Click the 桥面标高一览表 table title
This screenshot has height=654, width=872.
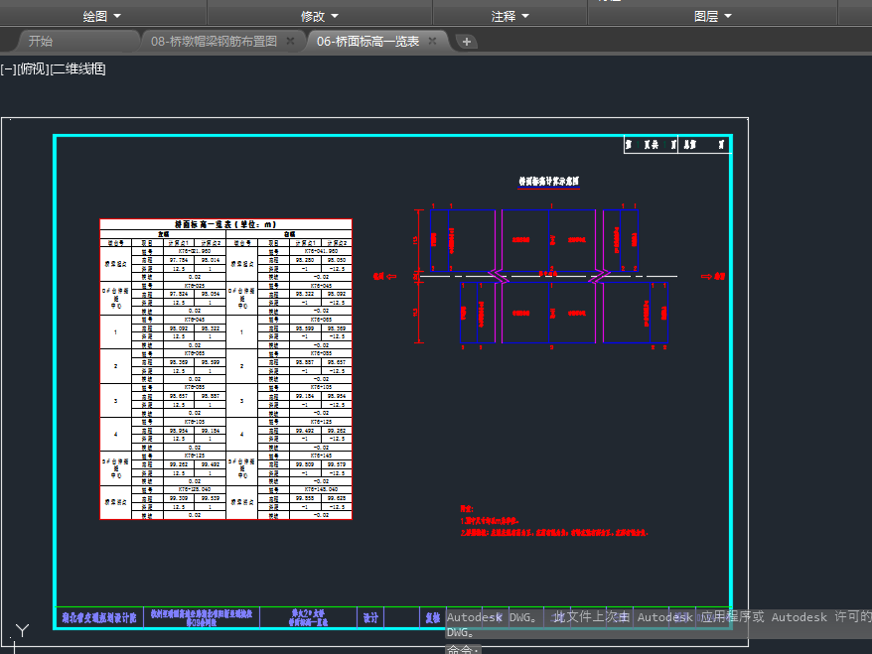225,224
